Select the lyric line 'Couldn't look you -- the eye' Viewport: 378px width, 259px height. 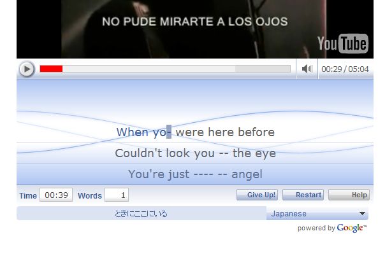click(195, 153)
